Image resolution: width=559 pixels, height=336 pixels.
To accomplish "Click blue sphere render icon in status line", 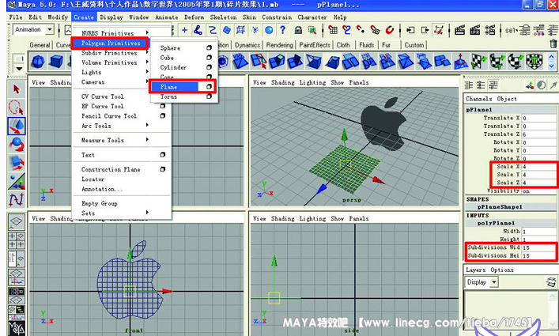I will pyautogui.click(x=269, y=30).
